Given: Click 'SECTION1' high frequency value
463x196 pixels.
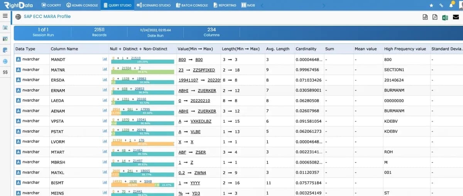Looking at the screenshot, I should click(x=394, y=70).
